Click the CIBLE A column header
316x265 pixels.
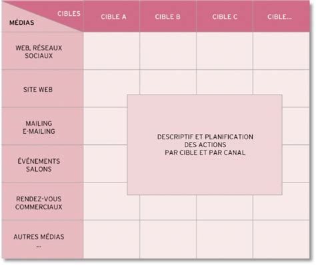point(111,17)
